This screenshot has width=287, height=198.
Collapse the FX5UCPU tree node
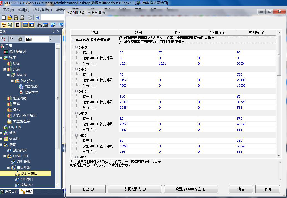tap(5, 156)
